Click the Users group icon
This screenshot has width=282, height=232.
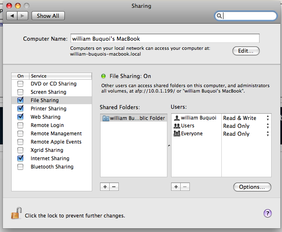(x=177, y=126)
